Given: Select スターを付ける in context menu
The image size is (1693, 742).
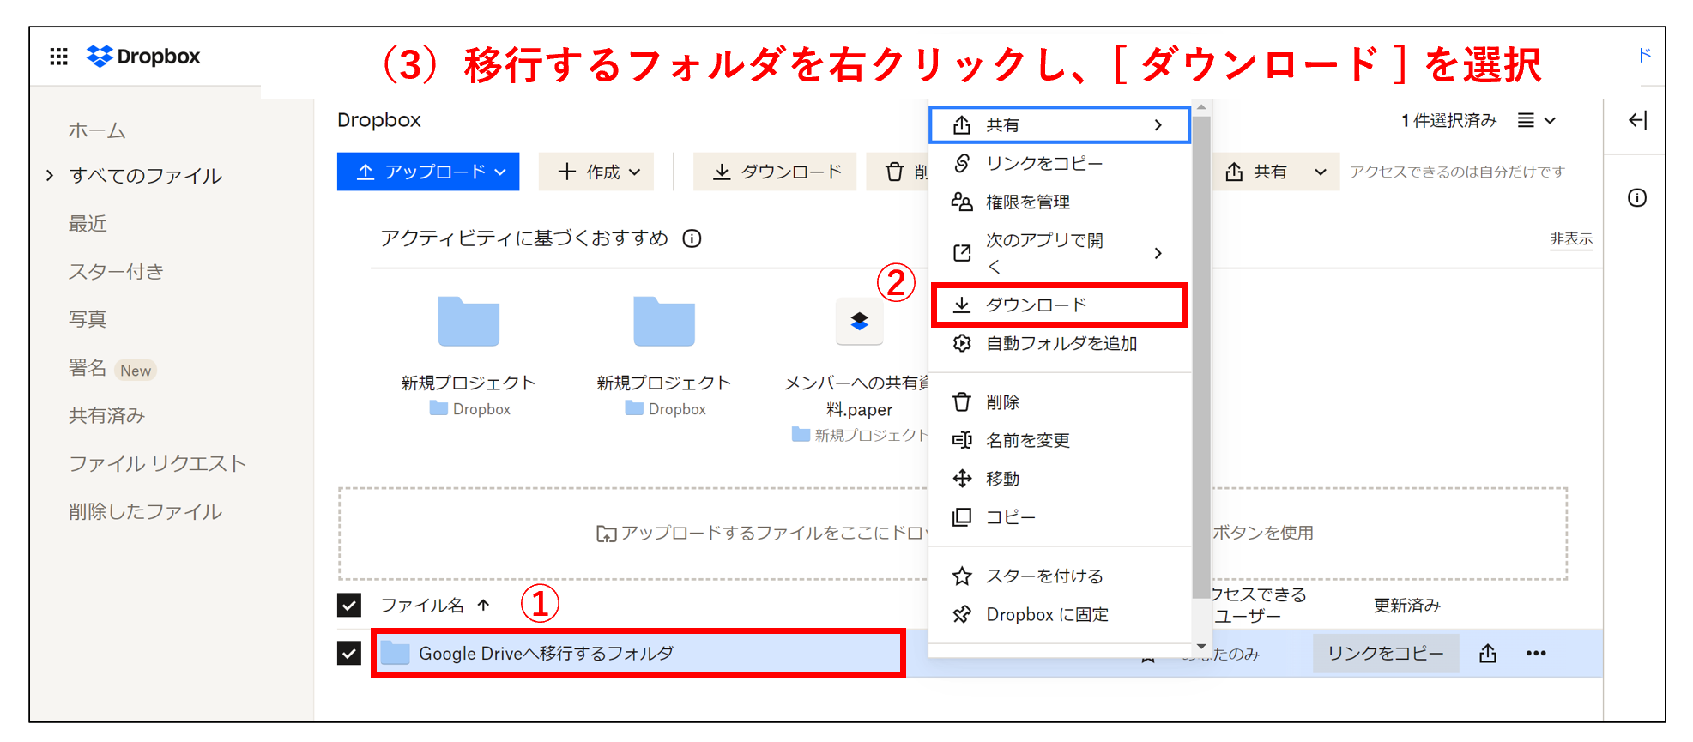Looking at the screenshot, I should (x=1060, y=576).
